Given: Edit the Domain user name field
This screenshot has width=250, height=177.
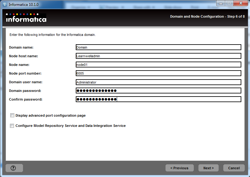Looking at the screenshot, I should [158, 82].
